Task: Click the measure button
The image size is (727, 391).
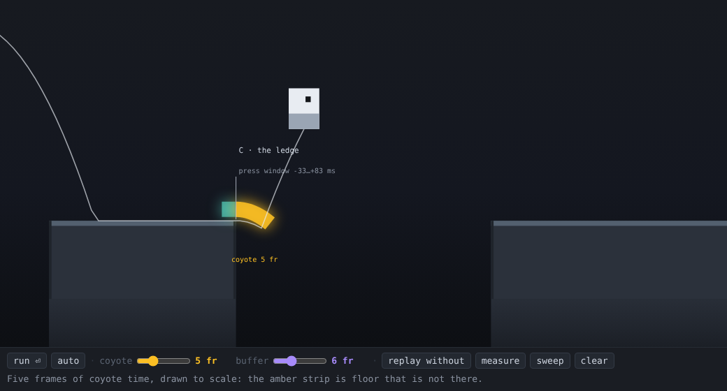Action: 501,360
